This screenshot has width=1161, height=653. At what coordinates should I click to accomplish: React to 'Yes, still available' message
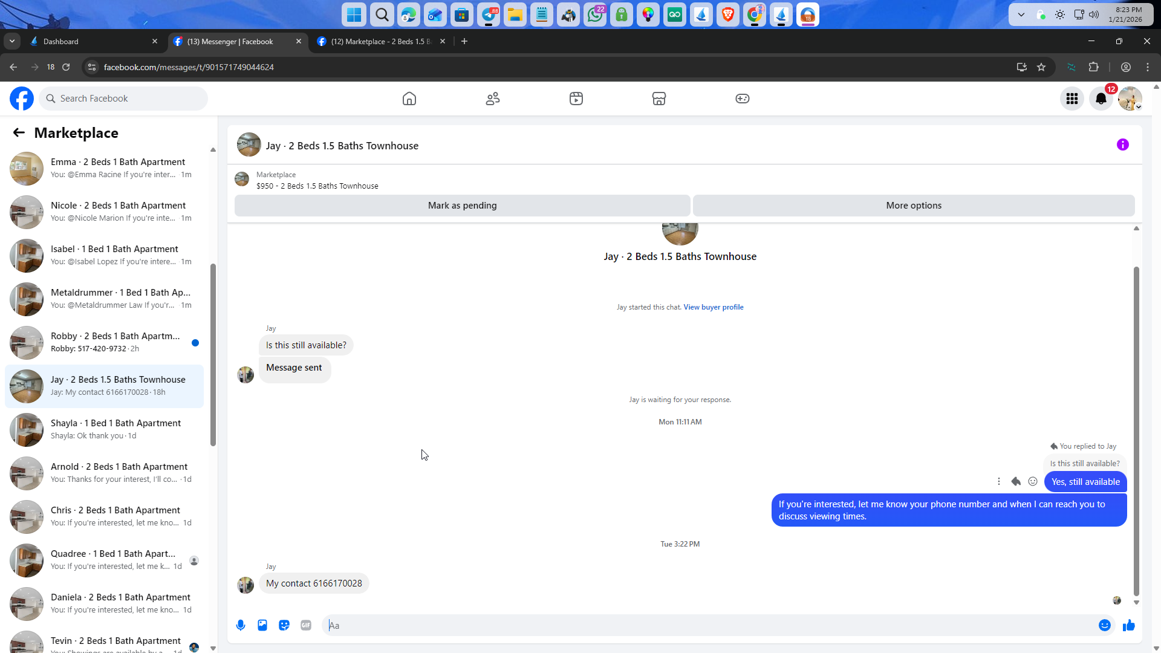[1033, 481]
